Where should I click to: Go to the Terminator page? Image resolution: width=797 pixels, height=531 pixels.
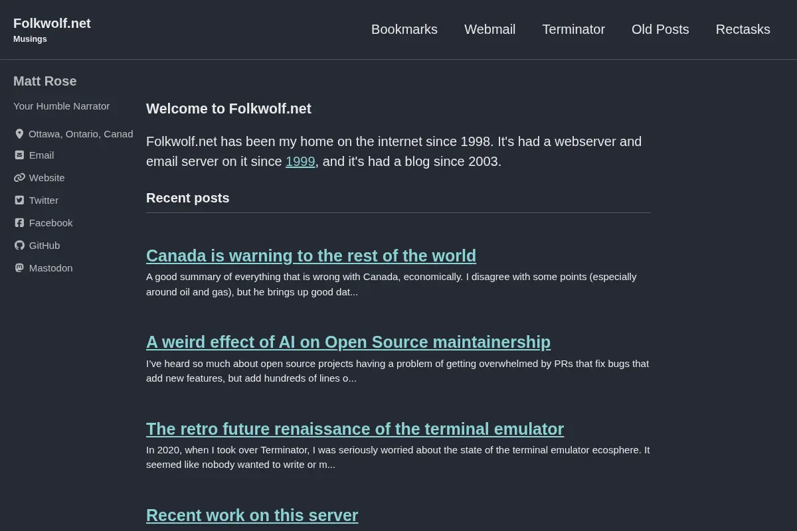574,29
